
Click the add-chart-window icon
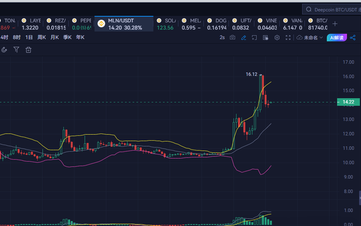254,38
